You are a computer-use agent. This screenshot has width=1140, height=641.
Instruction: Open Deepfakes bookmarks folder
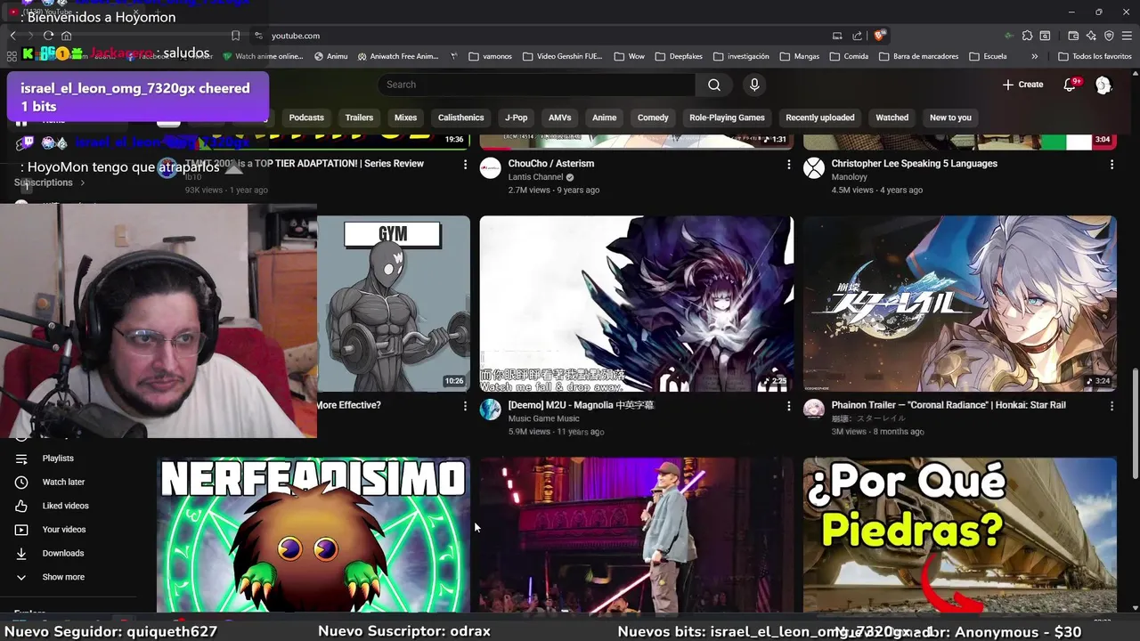[679, 56]
